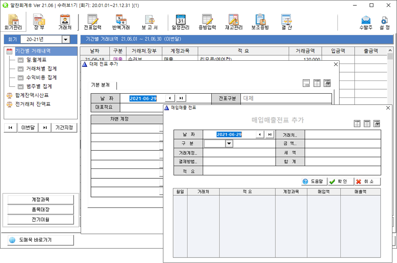This screenshot has width=397, height=263.
Task: Click the 보조증빙 supporting document icon
Action: 260,21
